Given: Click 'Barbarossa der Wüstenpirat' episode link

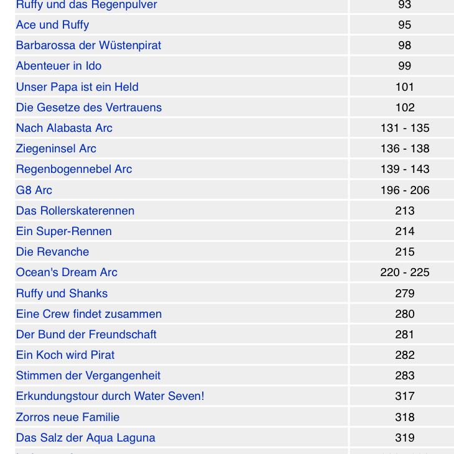Looking at the screenshot, I should pyautogui.click(x=88, y=45).
